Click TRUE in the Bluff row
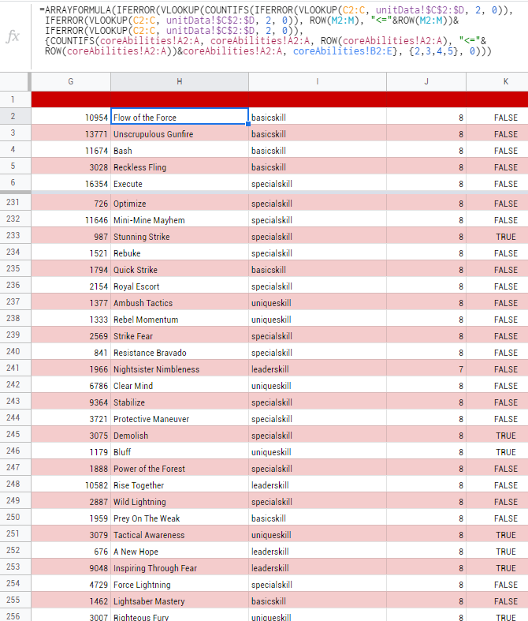Image resolution: width=528 pixels, height=621 pixels. (x=506, y=452)
